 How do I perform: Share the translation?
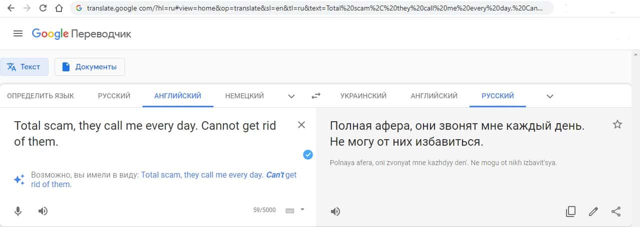tap(616, 212)
